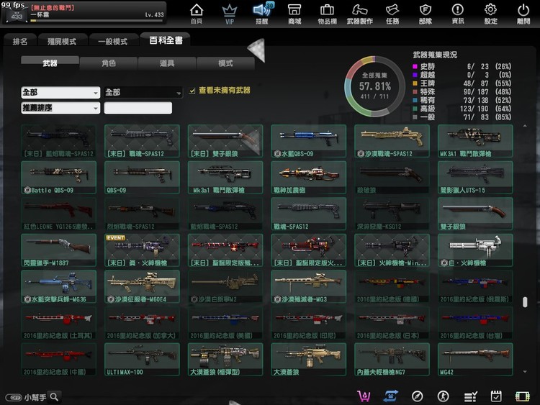
Task: Click the compass icon in bottom bar
Action: [x=417, y=396]
